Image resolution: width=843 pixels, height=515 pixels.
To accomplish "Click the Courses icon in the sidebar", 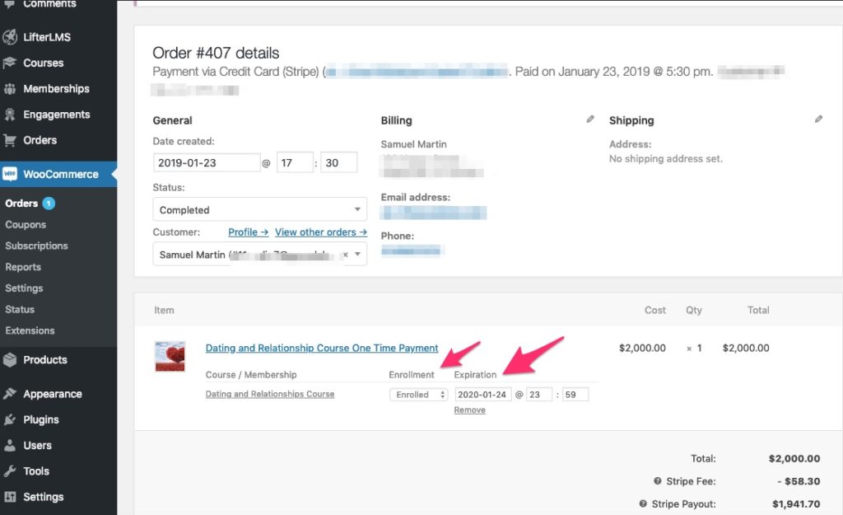I will click(x=11, y=63).
